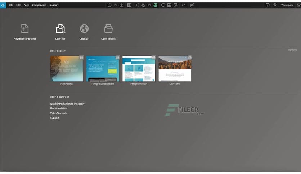Zoom in with the plus icon
The height and width of the screenshot is (174, 301).
[121, 5]
